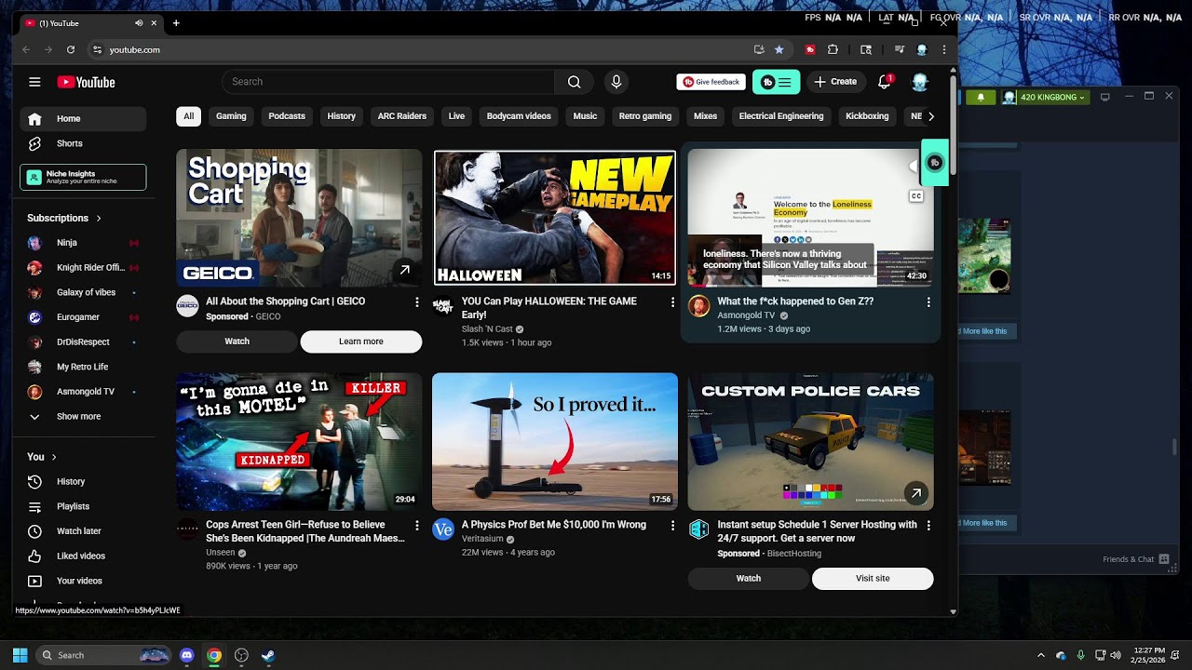
Task: Expand the Subscriptions section chevron
Action: [x=99, y=218]
